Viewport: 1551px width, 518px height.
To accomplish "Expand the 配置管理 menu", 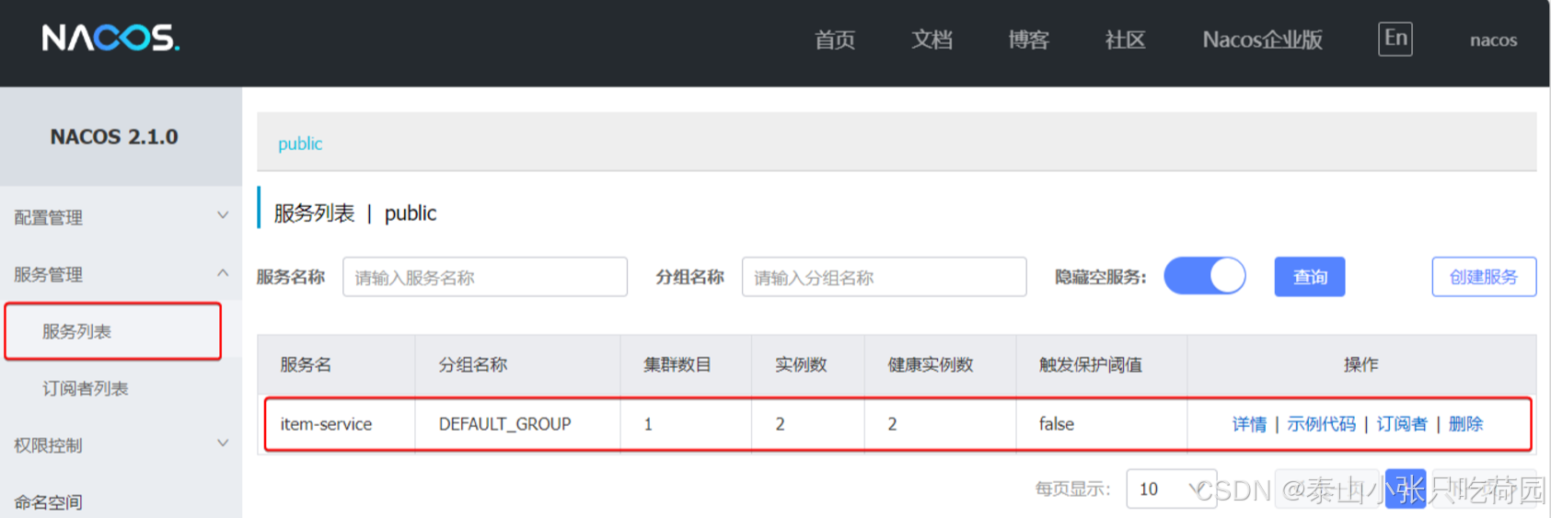I will point(121,217).
